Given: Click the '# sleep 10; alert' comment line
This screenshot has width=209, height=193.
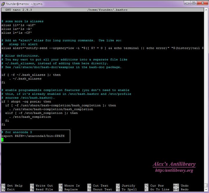Looking at the screenshot, I should coord(20,44).
